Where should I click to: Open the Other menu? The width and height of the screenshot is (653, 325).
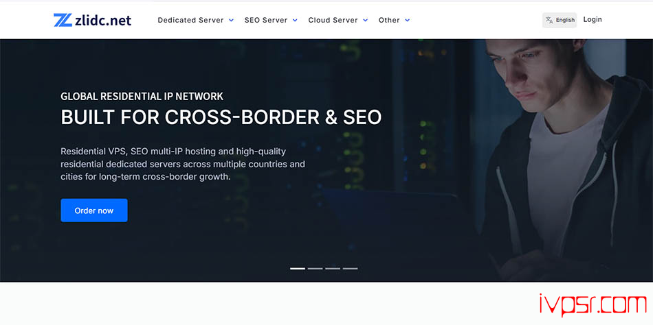pos(389,20)
